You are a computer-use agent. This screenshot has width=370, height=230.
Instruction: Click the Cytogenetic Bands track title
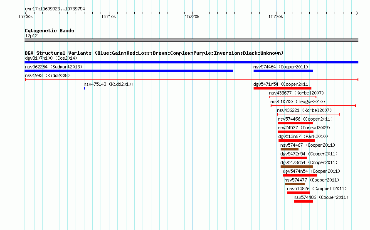point(49,31)
